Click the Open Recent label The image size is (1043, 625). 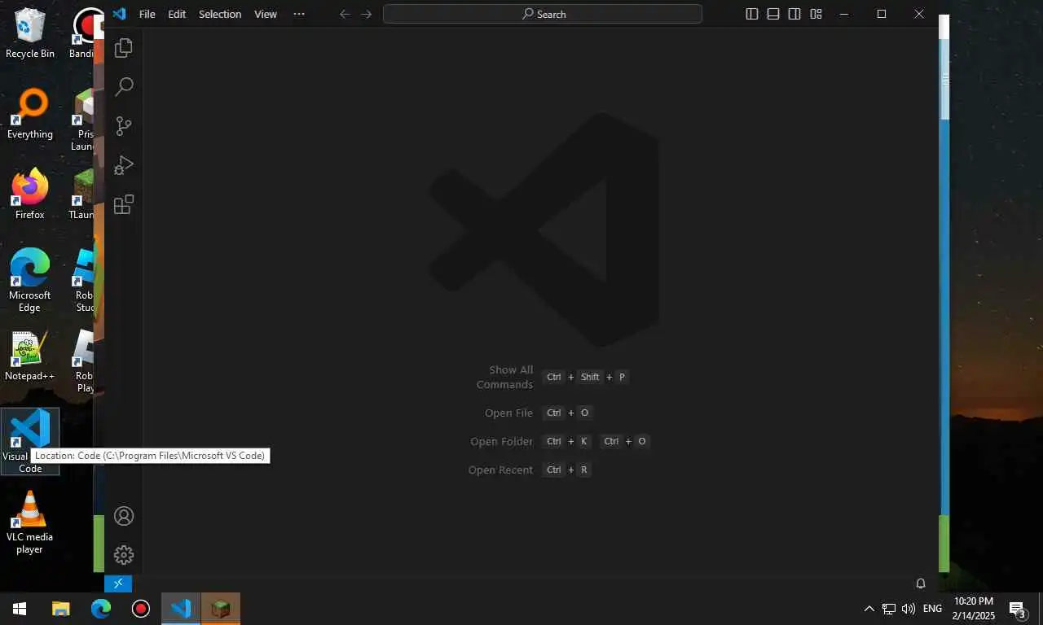tap(500, 470)
